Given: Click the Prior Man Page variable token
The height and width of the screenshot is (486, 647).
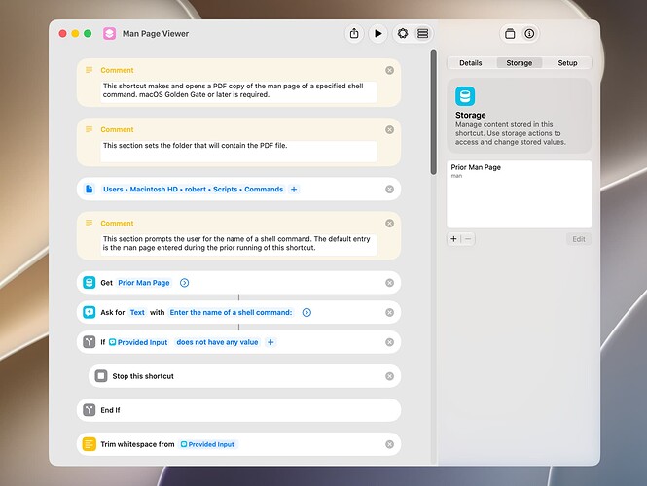Looking at the screenshot, I should pyautogui.click(x=144, y=283).
